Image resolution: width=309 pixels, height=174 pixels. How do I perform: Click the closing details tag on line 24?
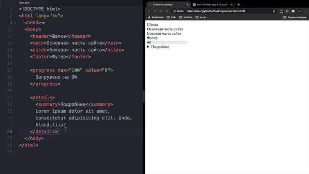tap(44, 131)
